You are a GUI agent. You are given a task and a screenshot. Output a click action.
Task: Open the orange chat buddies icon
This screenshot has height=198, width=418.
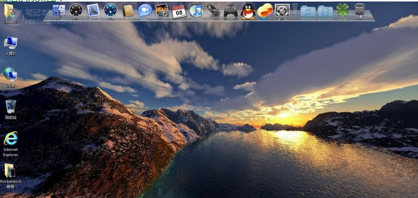(265, 11)
